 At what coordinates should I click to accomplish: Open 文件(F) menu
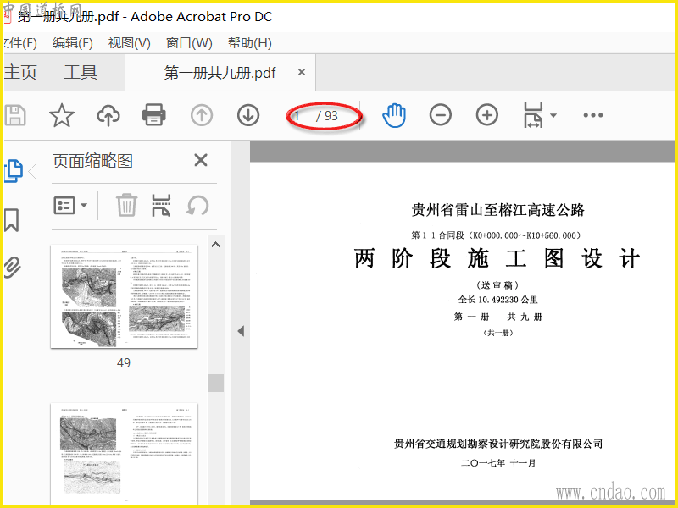pyautogui.click(x=19, y=43)
